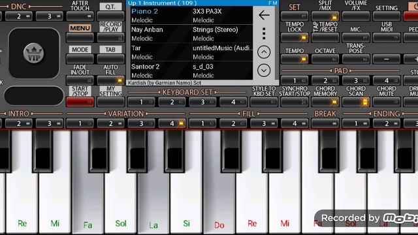Screen dimensions: 418x235
Task: Choose Strings (Stereo) instrument
Action: (x=222, y=34)
